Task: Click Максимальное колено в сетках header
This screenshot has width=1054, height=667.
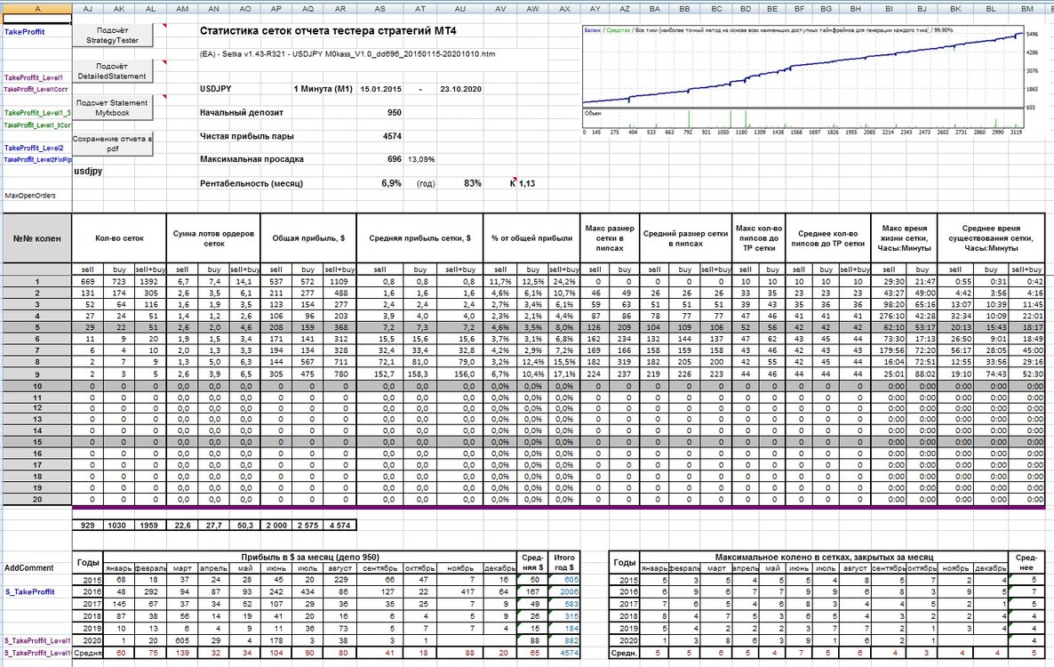Action: coord(824,557)
